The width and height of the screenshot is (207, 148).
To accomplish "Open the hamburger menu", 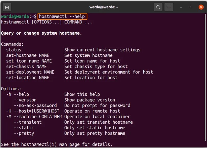I will click(x=169, y=7).
